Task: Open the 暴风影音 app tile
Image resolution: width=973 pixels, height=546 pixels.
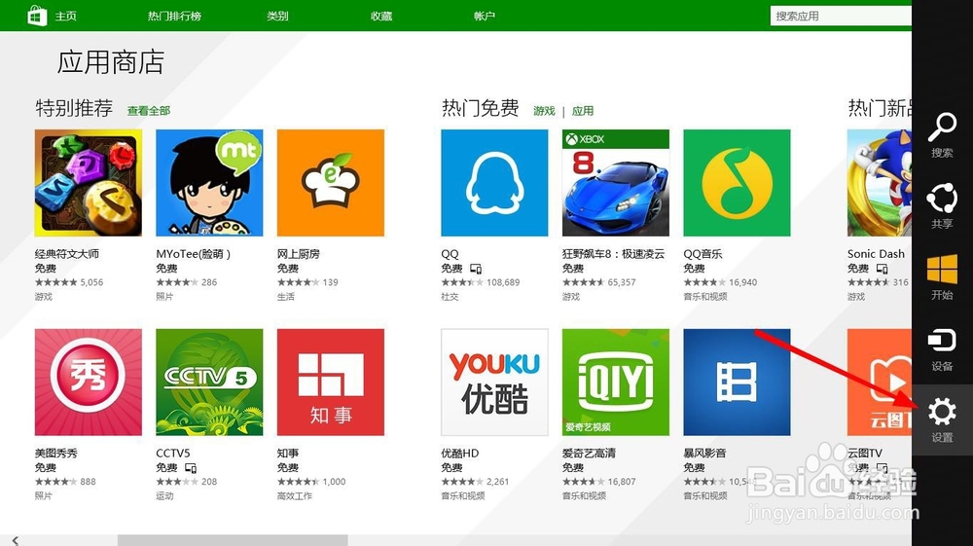Action: [x=737, y=382]
